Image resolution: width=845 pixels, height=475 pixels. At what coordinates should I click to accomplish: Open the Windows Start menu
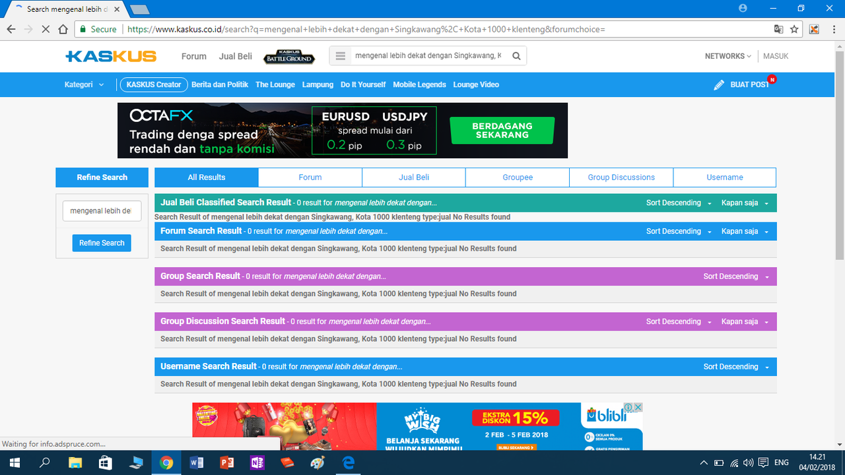[x=13, y=462]
